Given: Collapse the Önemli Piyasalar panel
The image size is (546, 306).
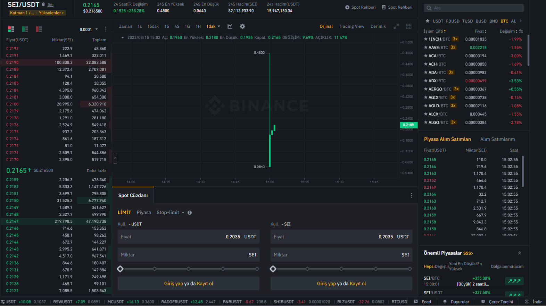Looking at the screenshot, I should [x=520, y=253].
